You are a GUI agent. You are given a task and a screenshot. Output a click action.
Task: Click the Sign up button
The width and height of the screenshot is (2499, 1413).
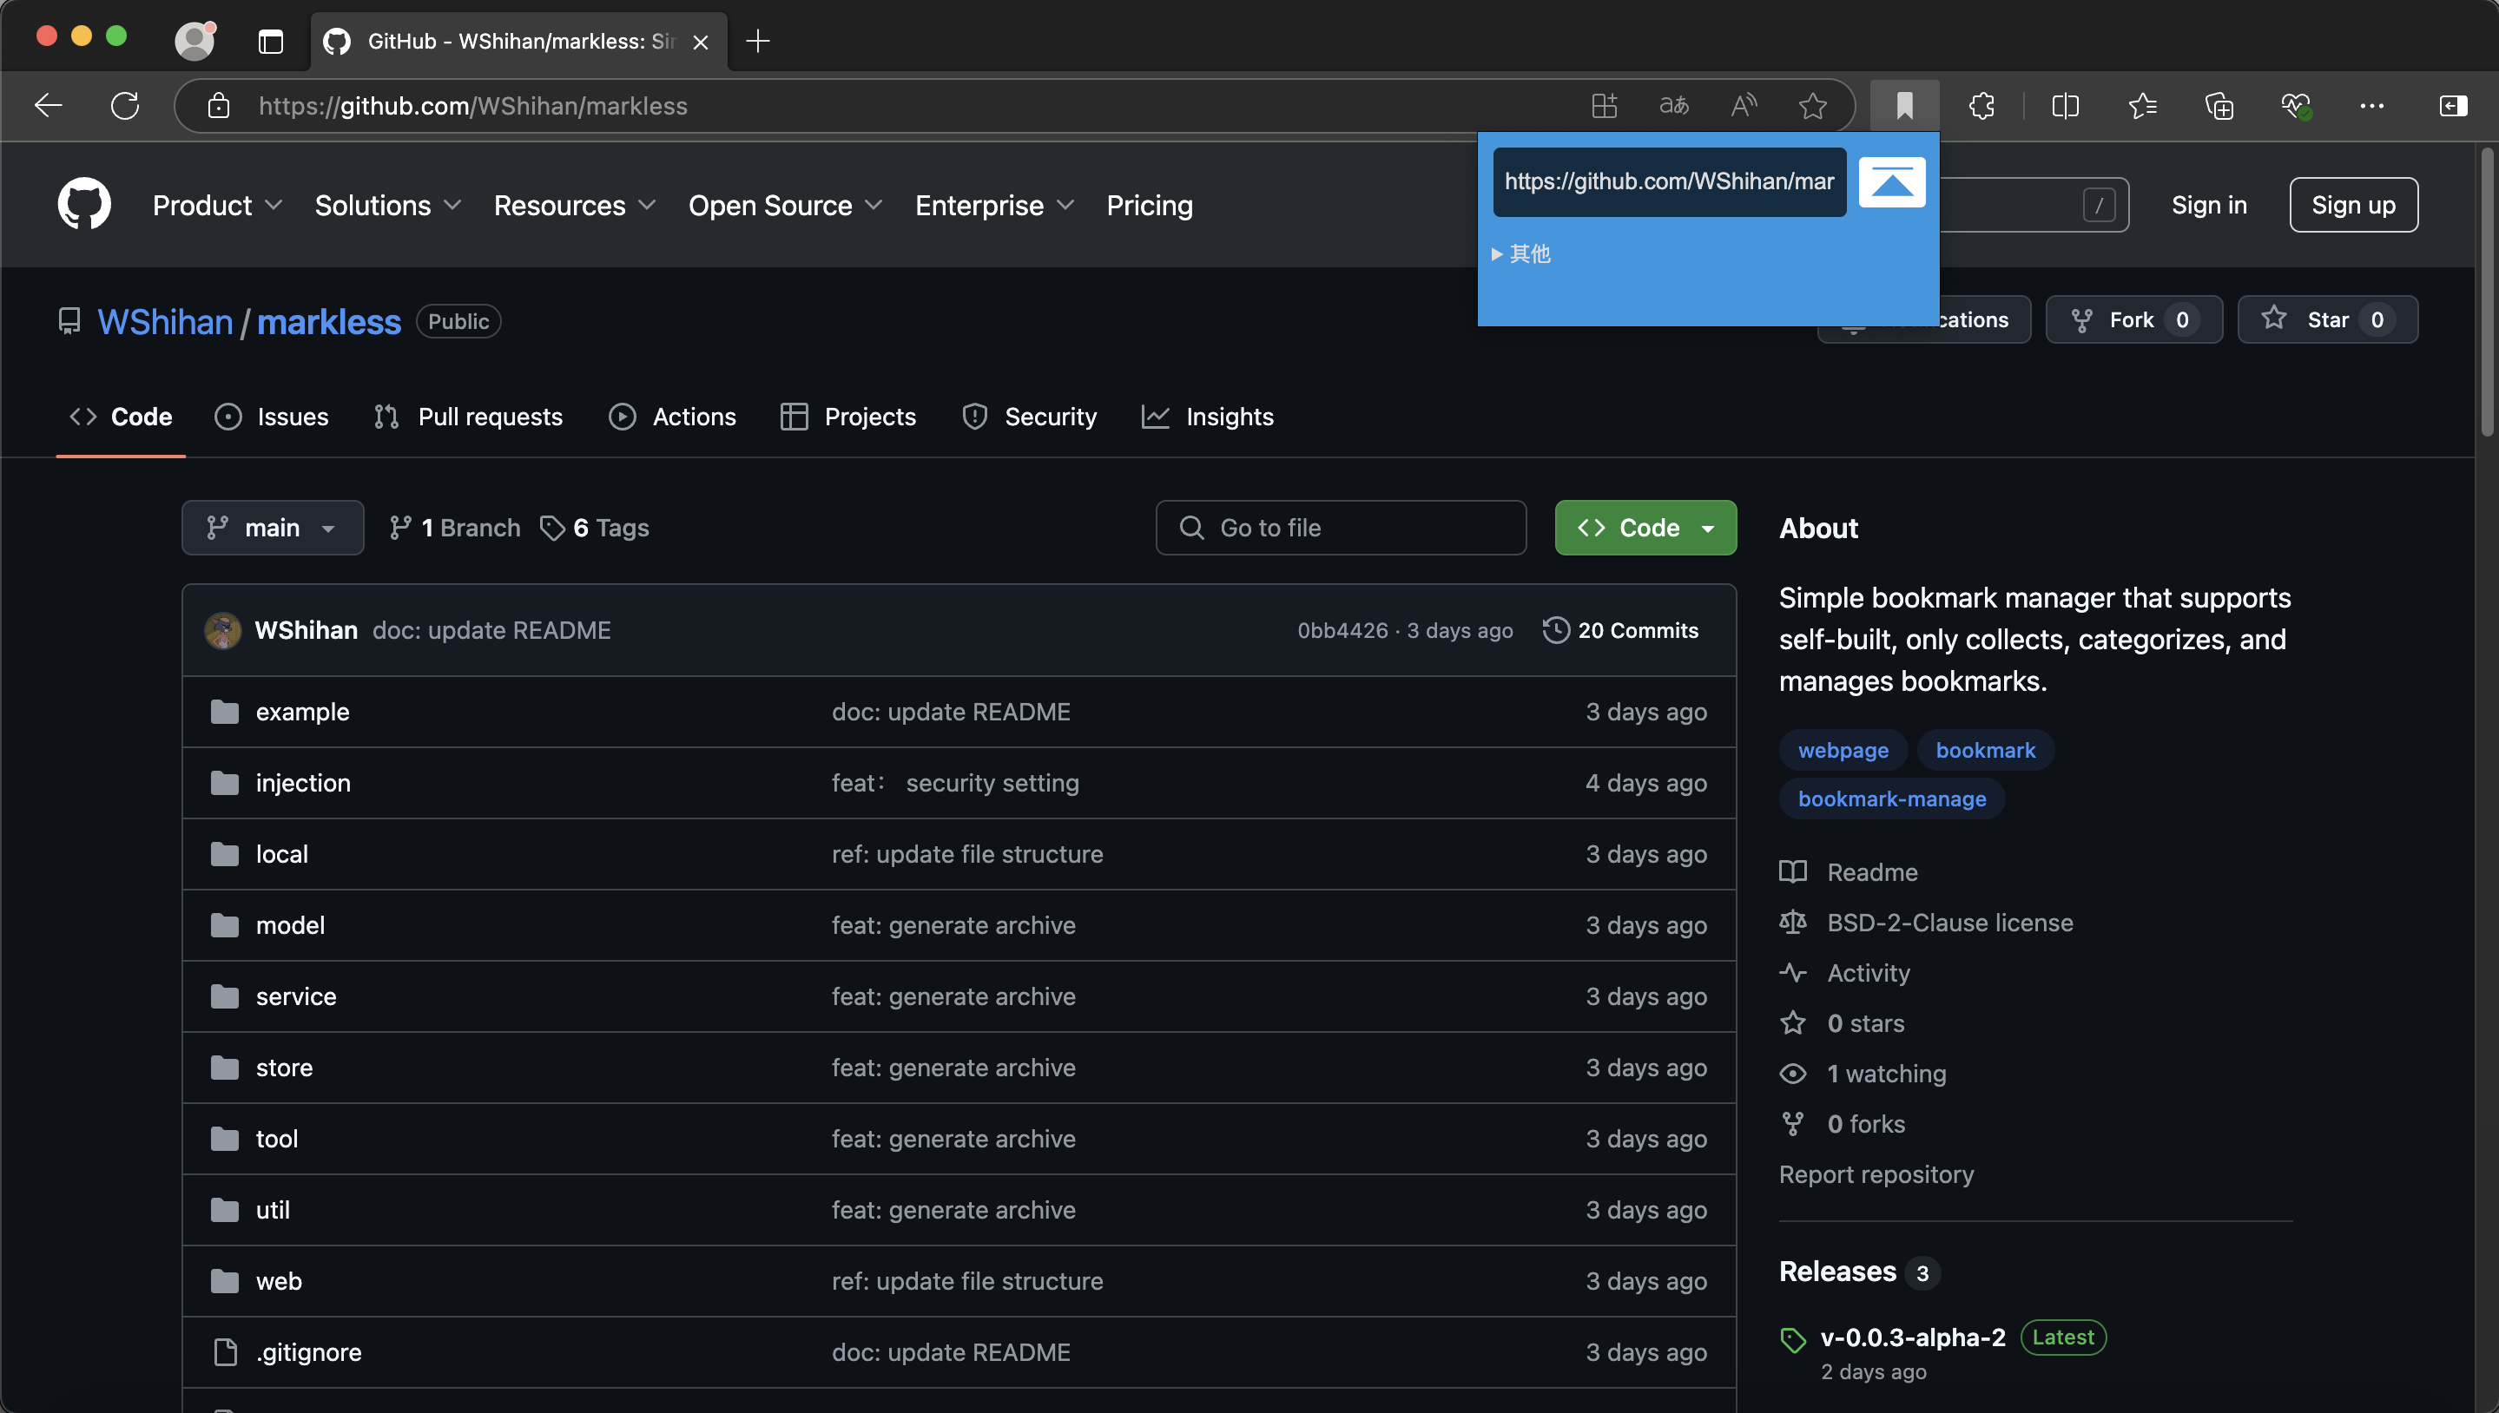(2353, 205)
